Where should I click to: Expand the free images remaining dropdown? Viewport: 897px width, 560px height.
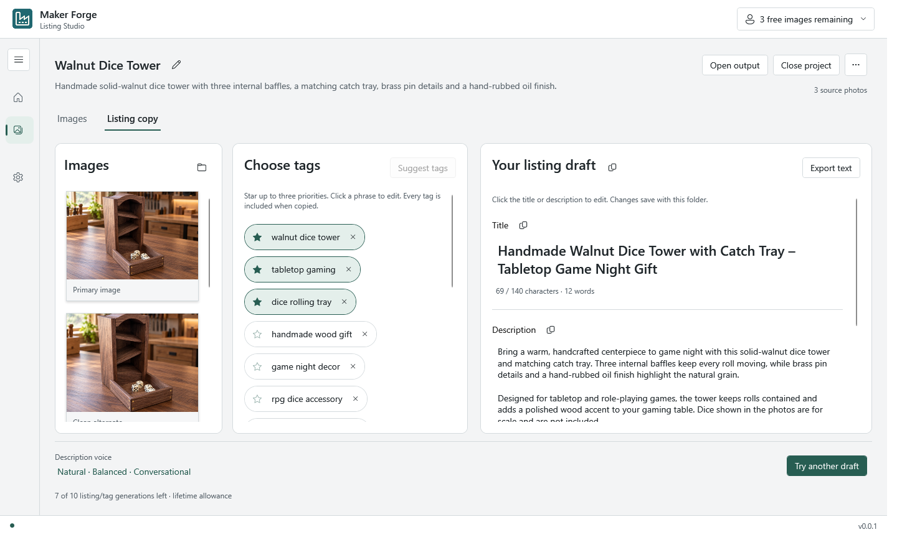(805, 19)
